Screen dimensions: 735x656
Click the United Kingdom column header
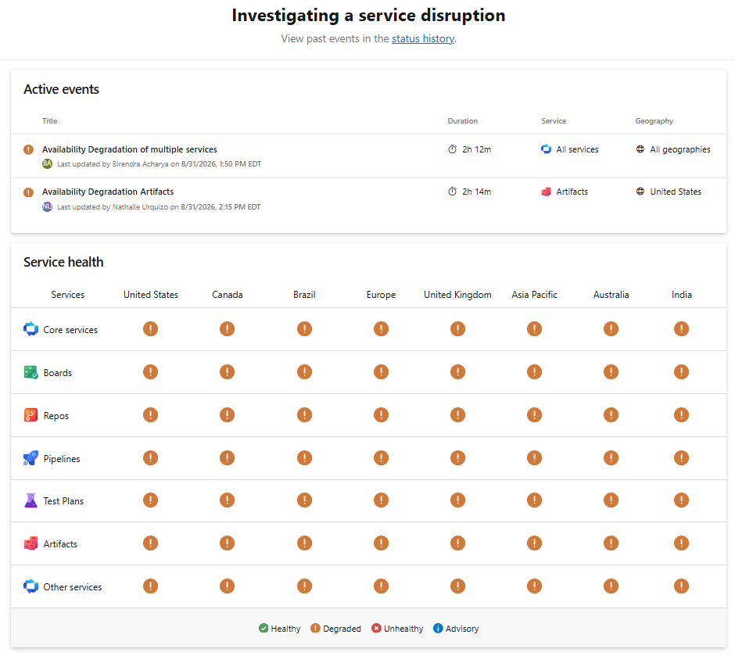457,295
